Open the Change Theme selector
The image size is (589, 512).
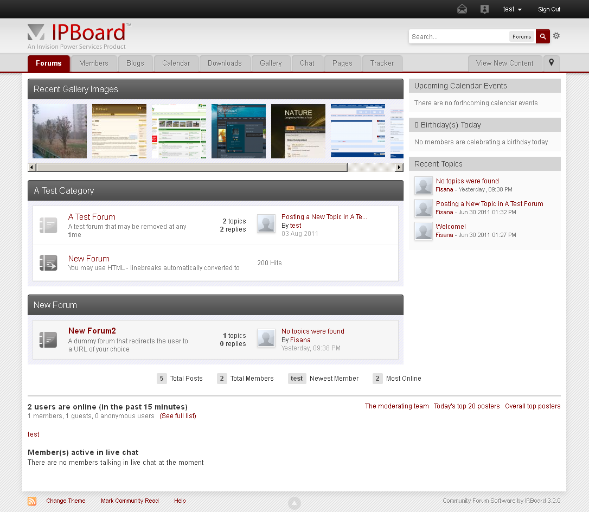[66, 501]
